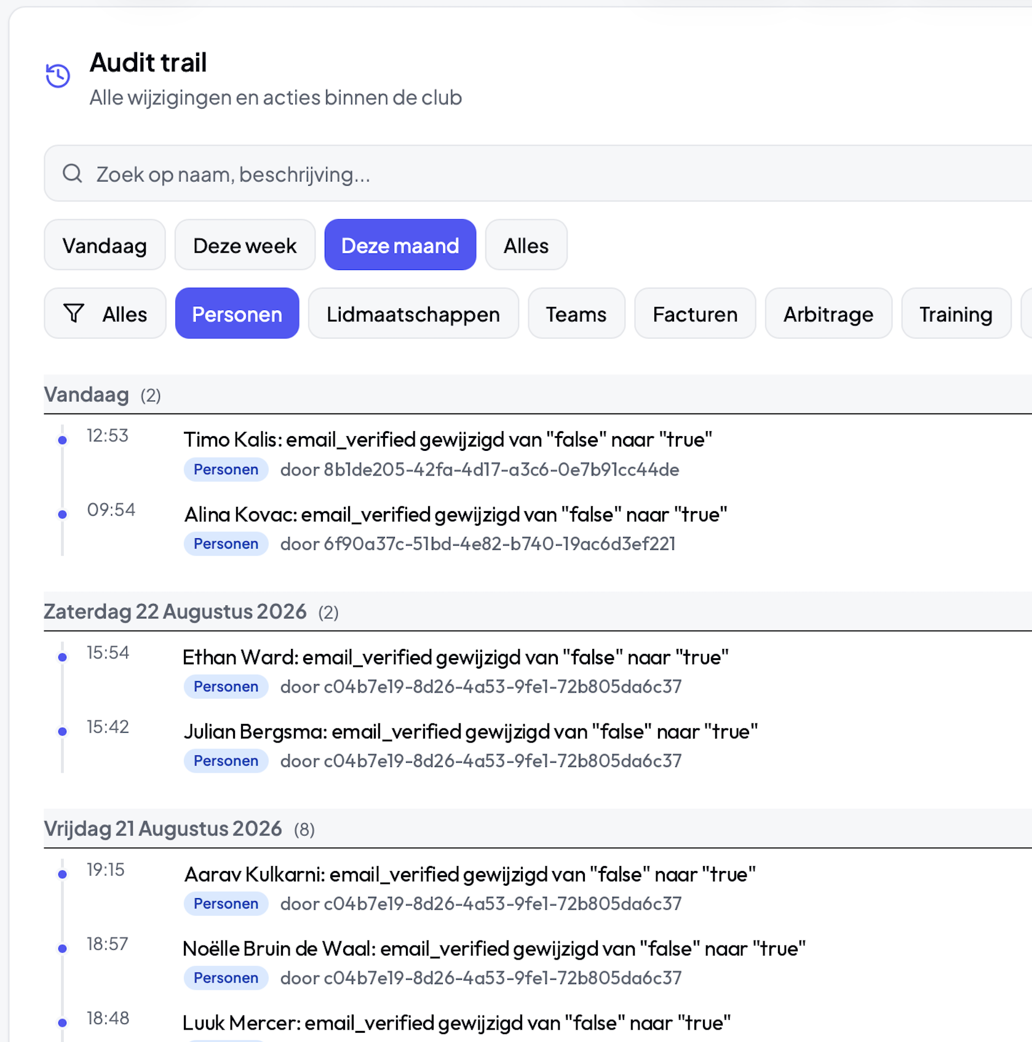
Task: Filter by Facturen
Action: (695, 314)
